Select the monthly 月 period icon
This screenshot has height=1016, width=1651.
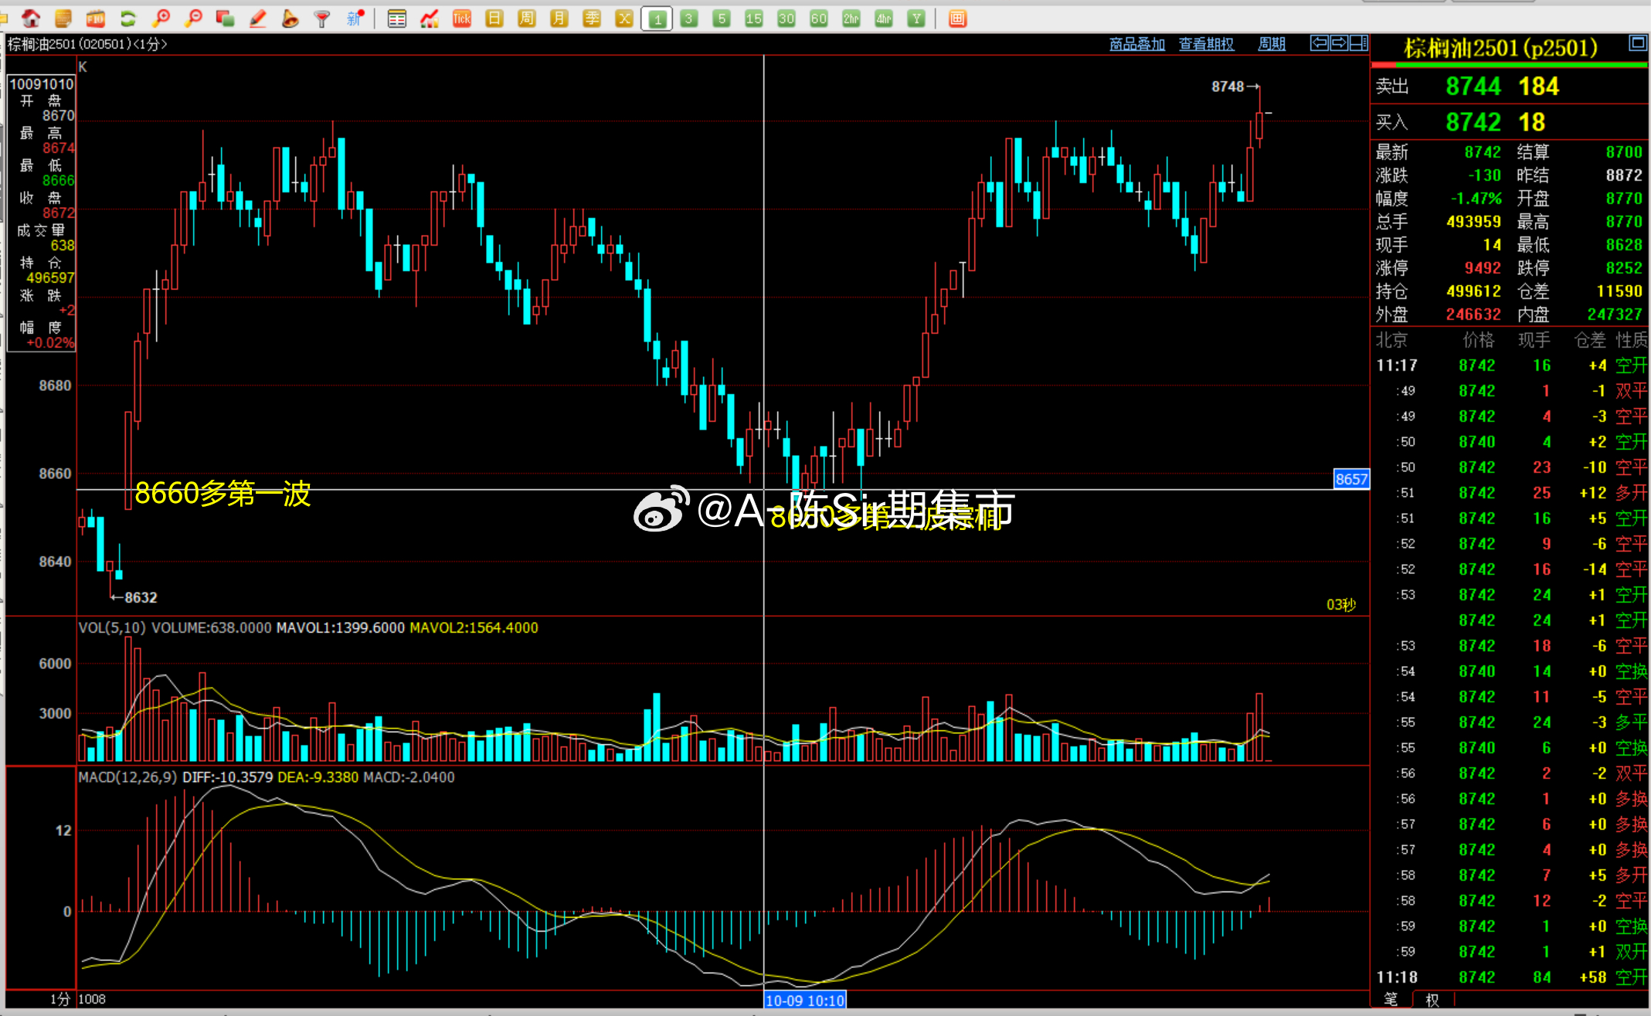[559, 19]
